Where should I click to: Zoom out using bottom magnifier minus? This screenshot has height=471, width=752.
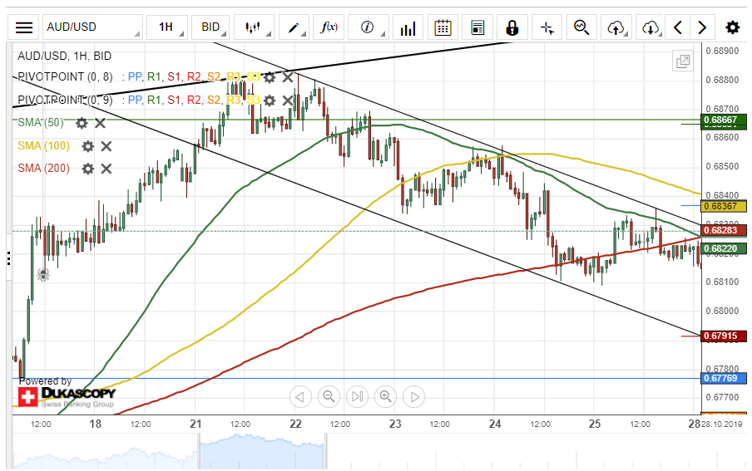[x=329, y=396]
